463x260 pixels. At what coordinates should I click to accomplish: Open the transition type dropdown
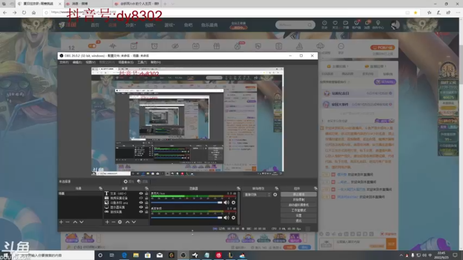pos(257,195)
